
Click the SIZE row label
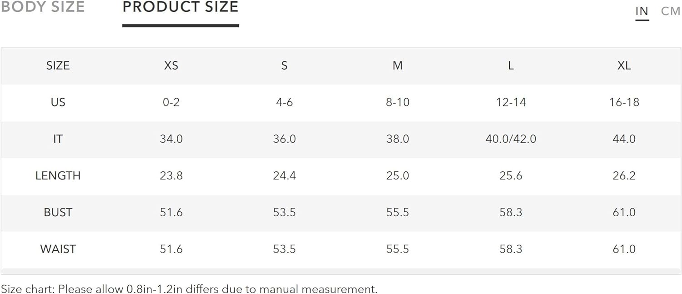pyautogui.click(x=58, y=65)
